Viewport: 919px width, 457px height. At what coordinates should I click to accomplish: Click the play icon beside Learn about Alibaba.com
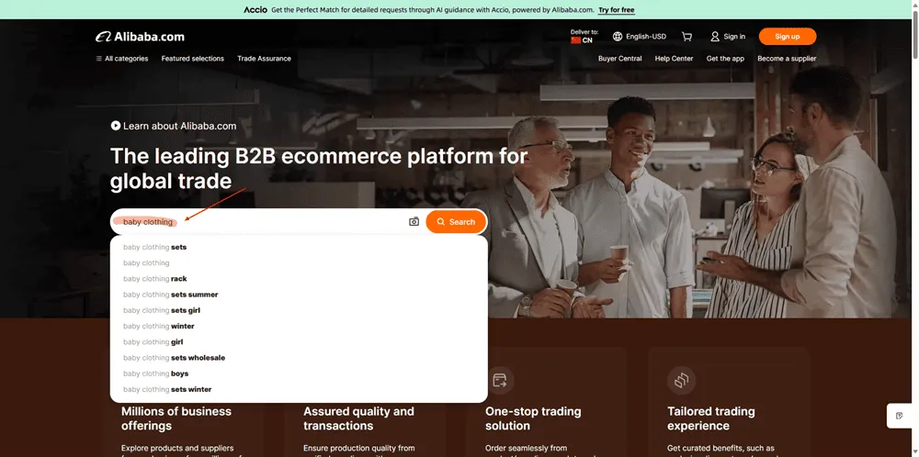[116, 125]
